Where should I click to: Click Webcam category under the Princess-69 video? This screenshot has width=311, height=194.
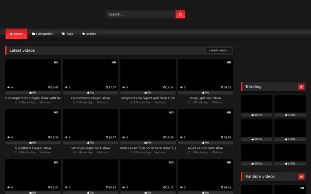point(160,153)
